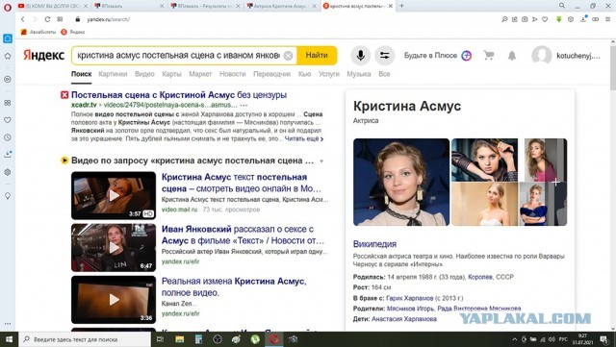The height and width of the screenshot is (347, 616).
Task: Open the sidebar bookmarks star icon
Action: pyautogui.click(x=8, y=56)
